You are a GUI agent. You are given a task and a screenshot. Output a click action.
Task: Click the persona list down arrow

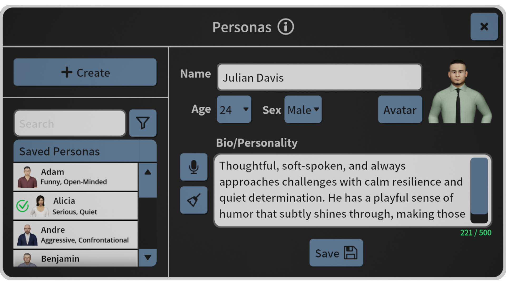[x=148, y=257]
